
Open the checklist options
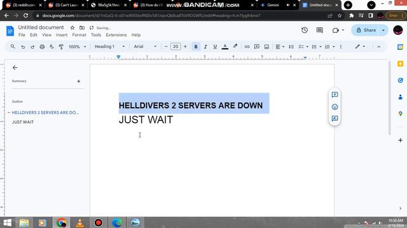pyautogui.click(x=303, y=47)
